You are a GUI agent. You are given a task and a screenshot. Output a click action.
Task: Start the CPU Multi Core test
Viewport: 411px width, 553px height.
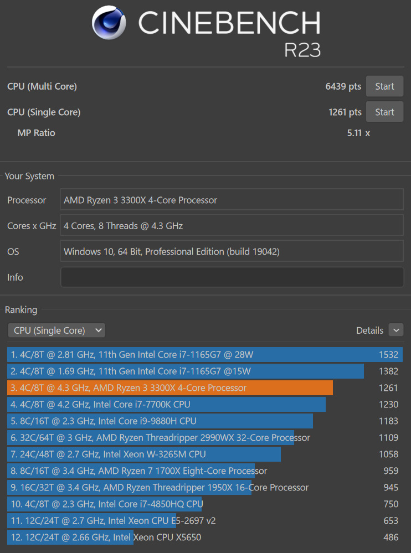384,86
